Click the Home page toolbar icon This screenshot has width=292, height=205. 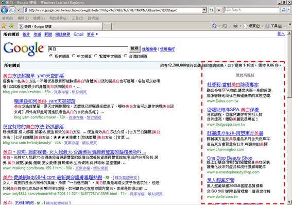(x=214, y=26)
